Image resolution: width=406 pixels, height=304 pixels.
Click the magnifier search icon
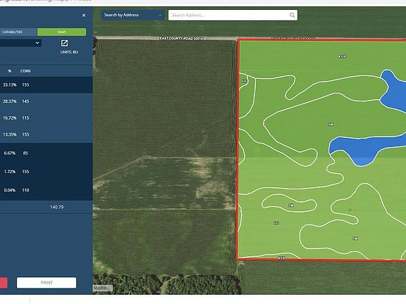[292, 15]
